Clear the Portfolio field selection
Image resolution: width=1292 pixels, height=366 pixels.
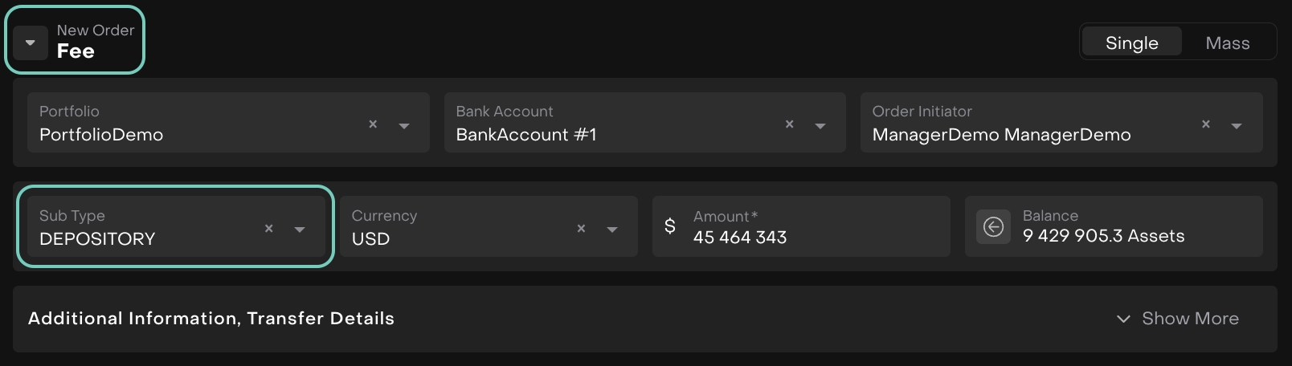373,124
